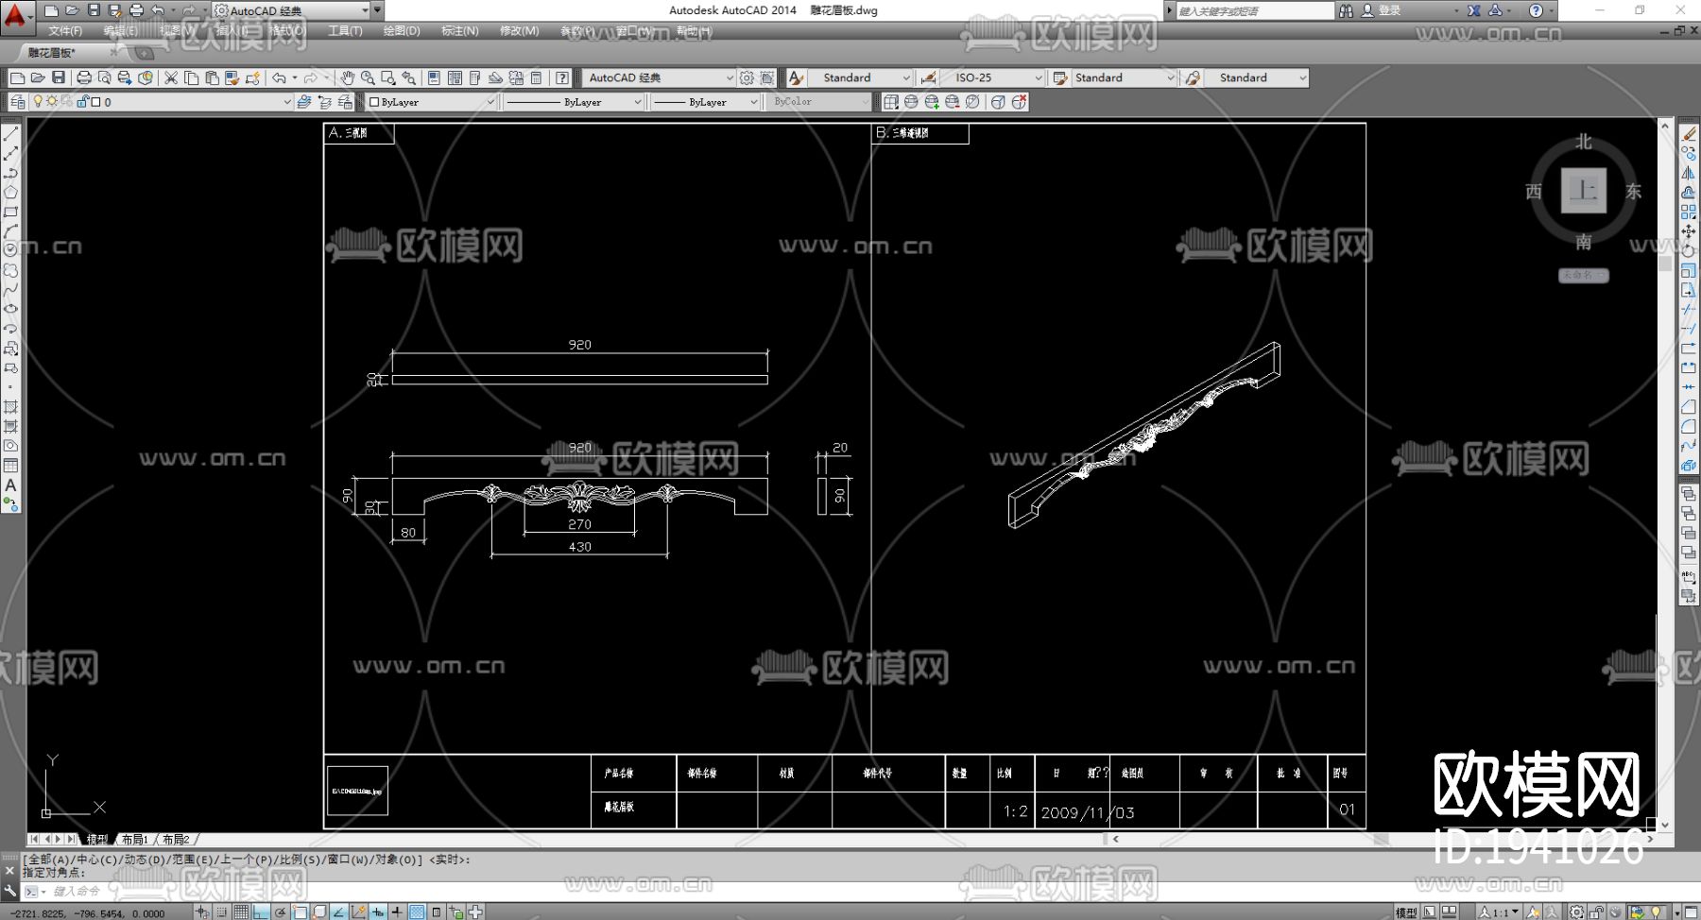Click the Table Style icon
This screenshot has width=1701, height=920.
(x=1060, y=77)
